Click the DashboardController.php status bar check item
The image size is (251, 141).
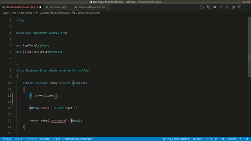[x=77, y=139]
